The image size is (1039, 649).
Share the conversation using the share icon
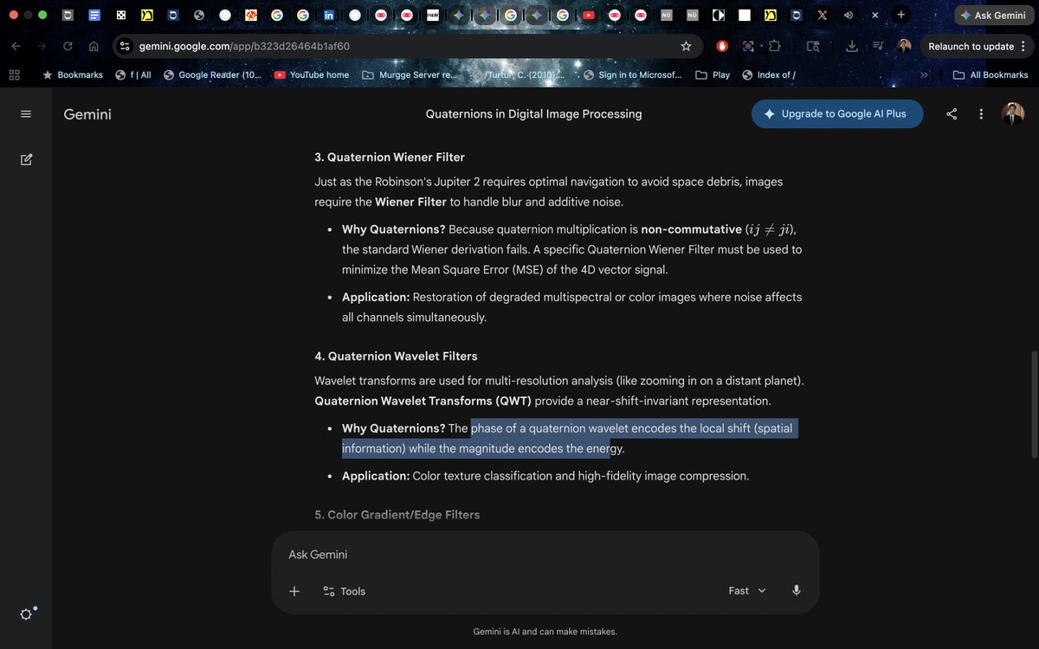click(x=952, y=114)
